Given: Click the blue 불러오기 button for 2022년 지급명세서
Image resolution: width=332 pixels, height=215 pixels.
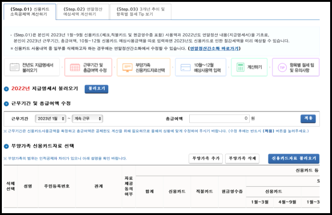Looking at the screenshot, I should [x=97, y=89].
